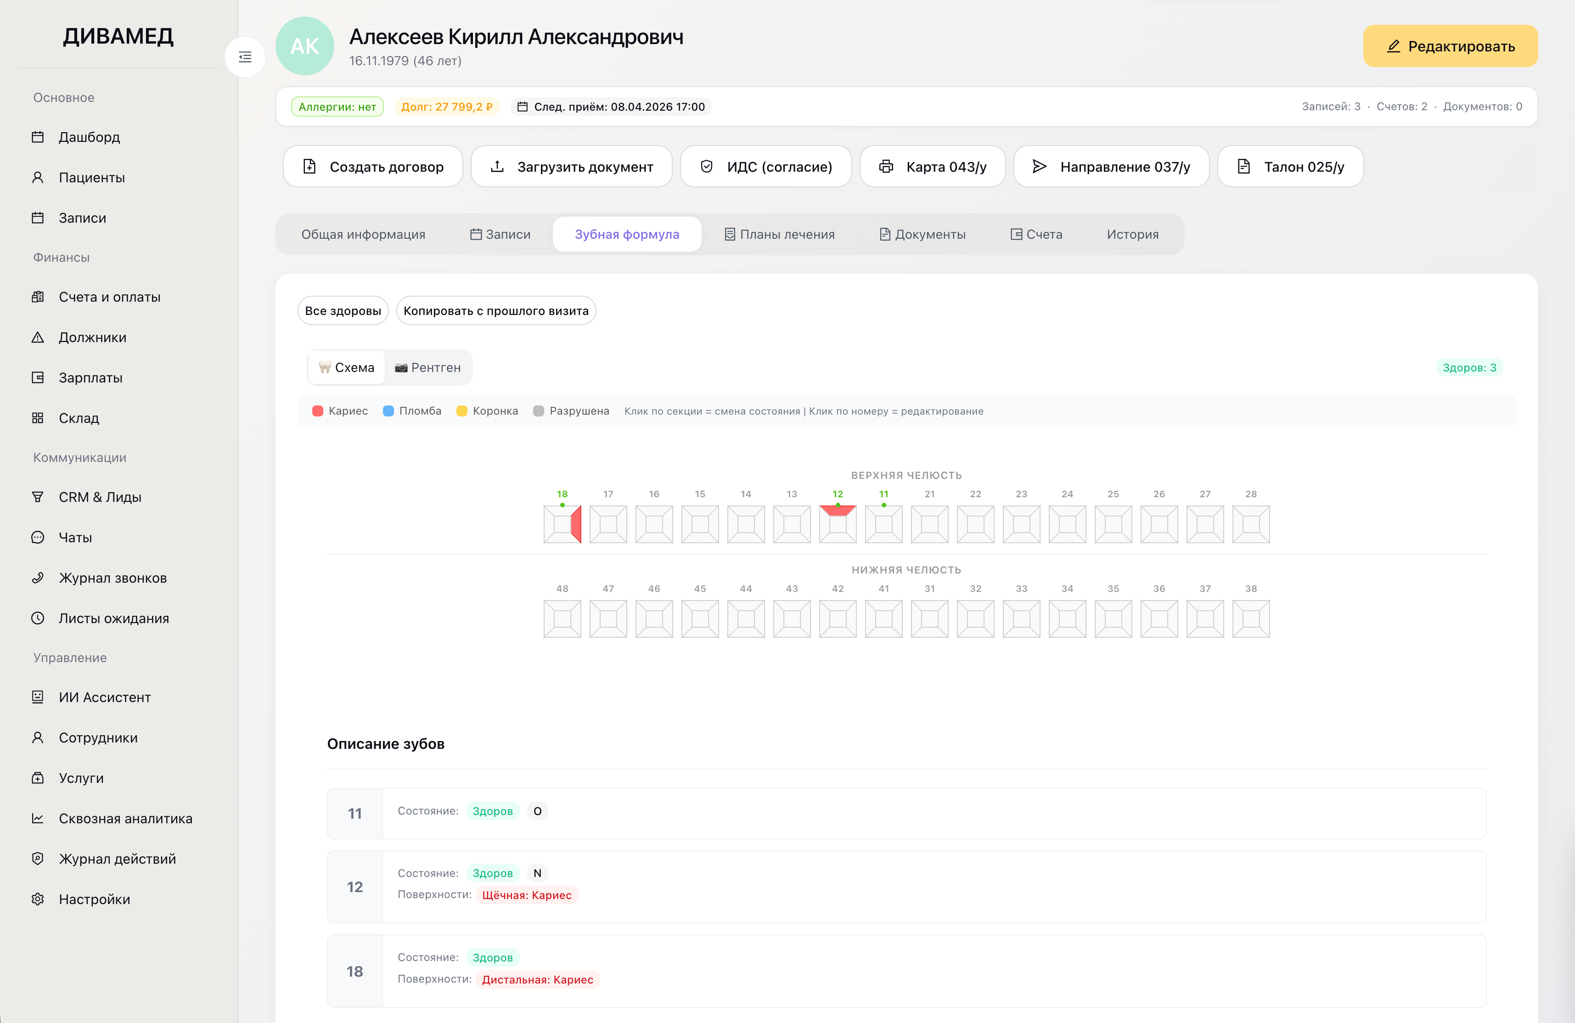Image resolution: width=1575 pixels, height=1023 pixels.
Task: Click Аллергии: нет badge
Action: coord(337,107)
